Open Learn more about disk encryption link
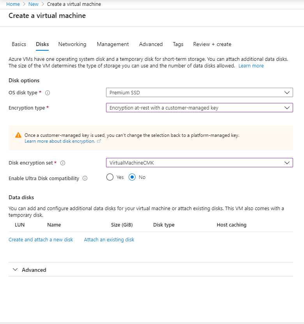304x324 pixels. [60, 141]
